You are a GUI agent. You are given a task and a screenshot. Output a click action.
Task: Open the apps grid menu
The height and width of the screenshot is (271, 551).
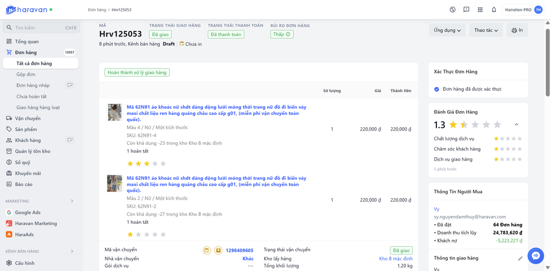pos(480,10)
